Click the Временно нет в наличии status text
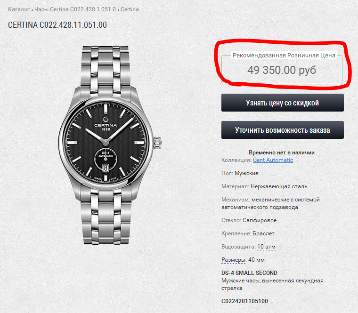Image resolution: width=358 pixels, height=313 pixels. click(282, 152)
